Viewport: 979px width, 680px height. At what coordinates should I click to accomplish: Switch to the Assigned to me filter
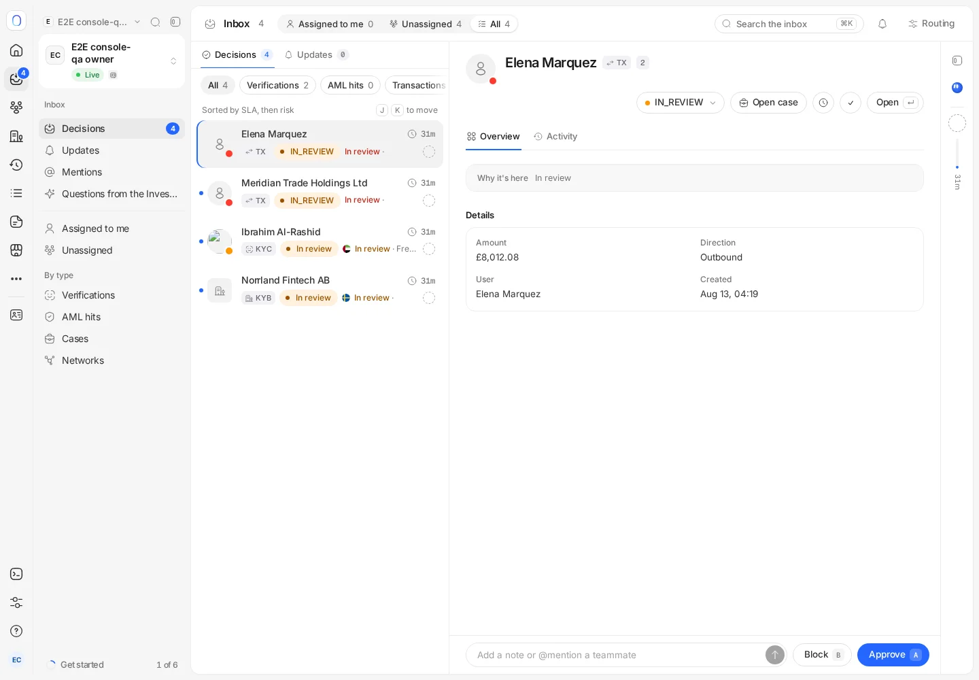(330, 24)
